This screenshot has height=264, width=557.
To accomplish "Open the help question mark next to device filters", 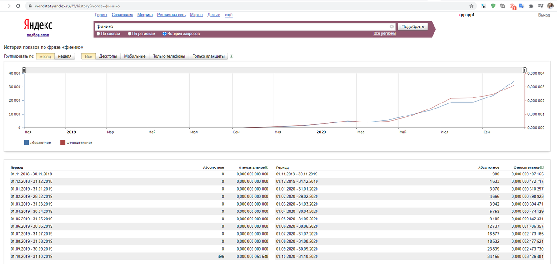I will pyautogui.click(x=231, y=56).
